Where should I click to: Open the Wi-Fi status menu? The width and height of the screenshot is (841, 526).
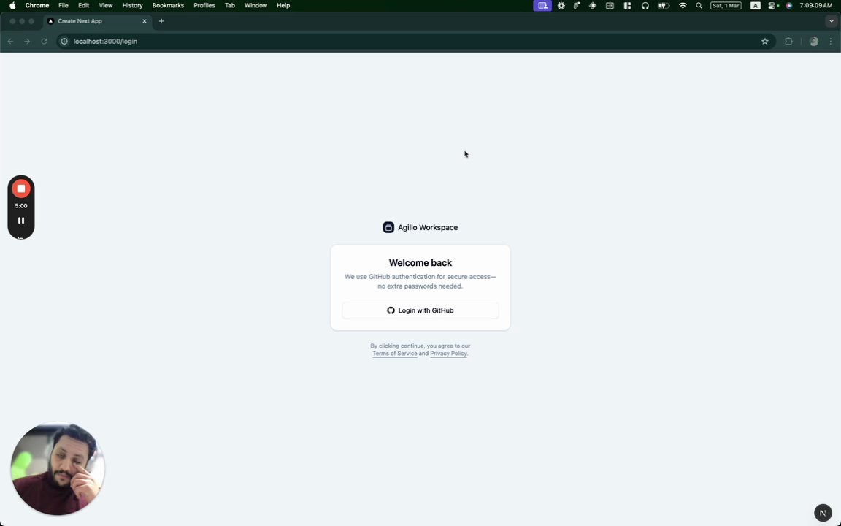[x=683, y=5]
